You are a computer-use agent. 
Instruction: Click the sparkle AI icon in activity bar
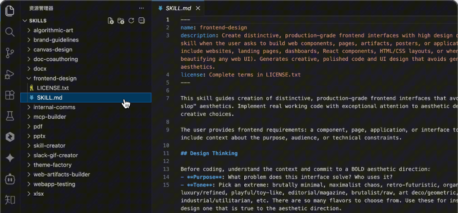10,158
